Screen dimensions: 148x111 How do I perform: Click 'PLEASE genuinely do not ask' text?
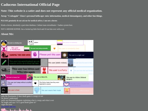[x=29, y=21]
